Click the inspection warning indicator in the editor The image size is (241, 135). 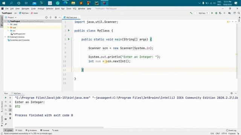pyautogui.click(x=229, y=22)
